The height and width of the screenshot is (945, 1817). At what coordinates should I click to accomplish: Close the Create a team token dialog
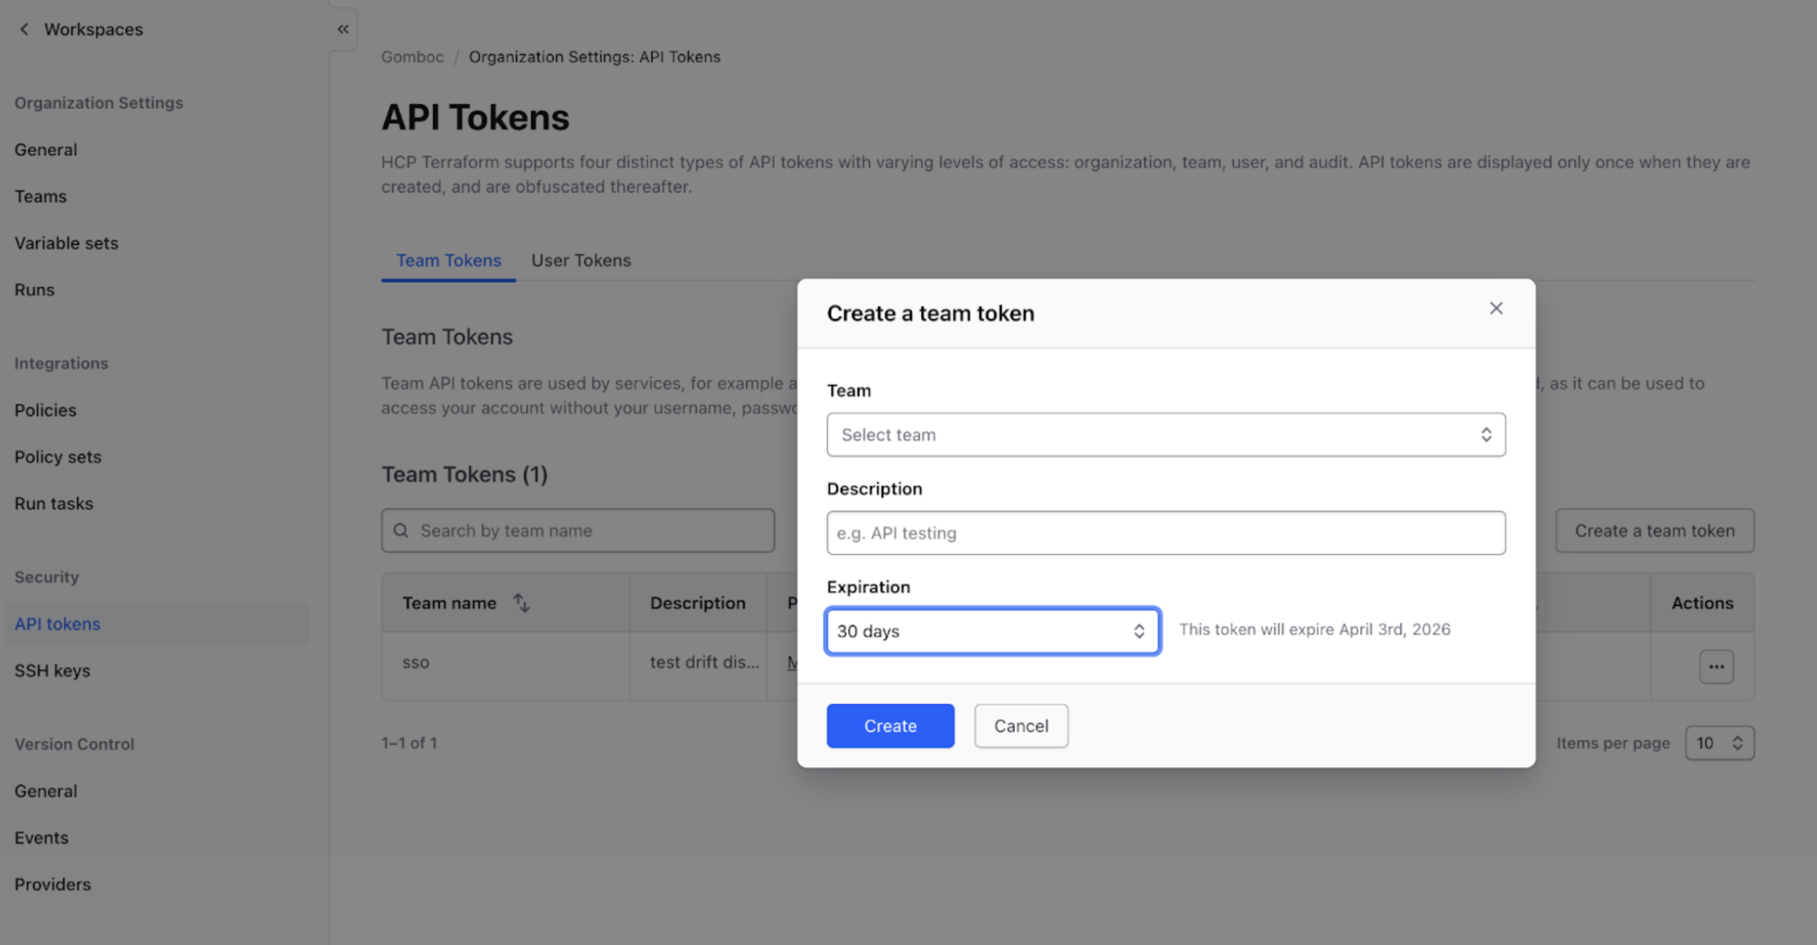point(1496,309)
